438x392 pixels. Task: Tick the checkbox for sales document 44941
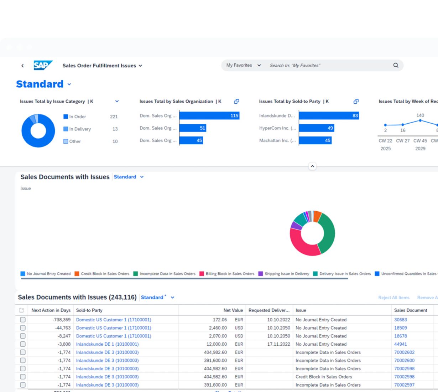tap(23, 344)
